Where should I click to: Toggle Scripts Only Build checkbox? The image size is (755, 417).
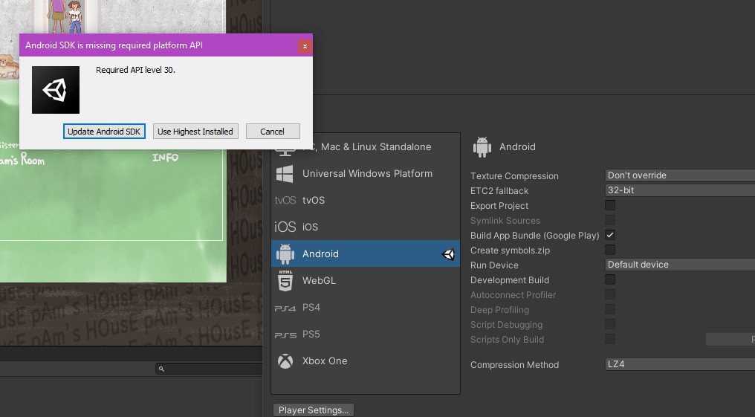610,340
